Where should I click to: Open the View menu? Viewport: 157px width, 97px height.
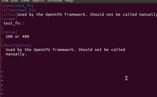coord(25,1)
